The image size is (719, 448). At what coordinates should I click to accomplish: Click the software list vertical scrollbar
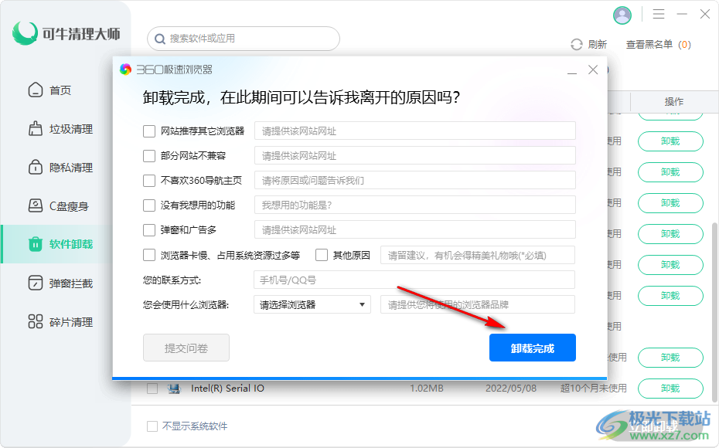pos(715,311)
